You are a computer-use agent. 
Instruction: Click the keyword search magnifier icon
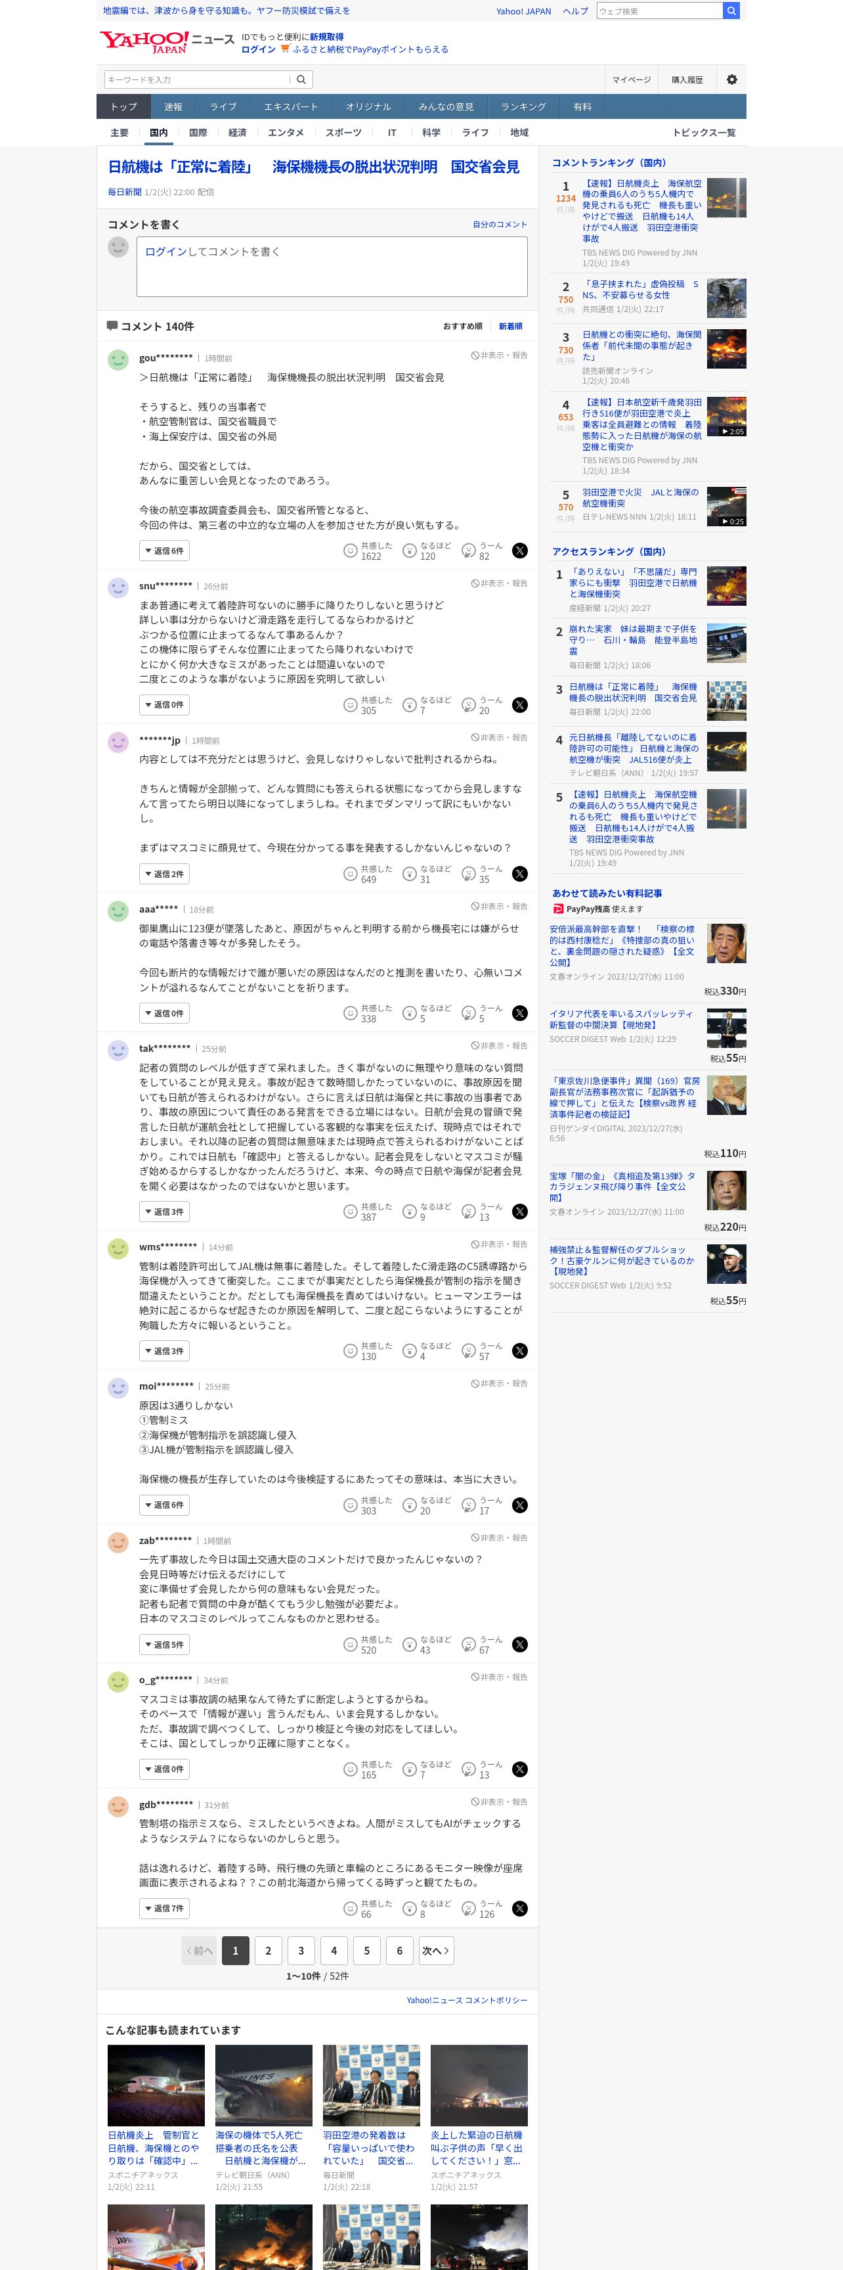301,79
